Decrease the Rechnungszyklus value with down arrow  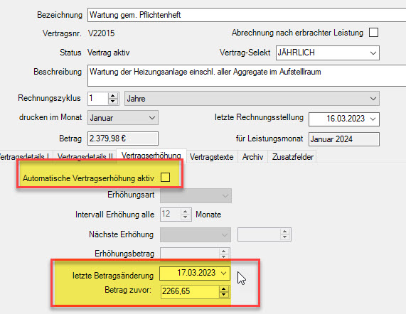coord(112,101)
